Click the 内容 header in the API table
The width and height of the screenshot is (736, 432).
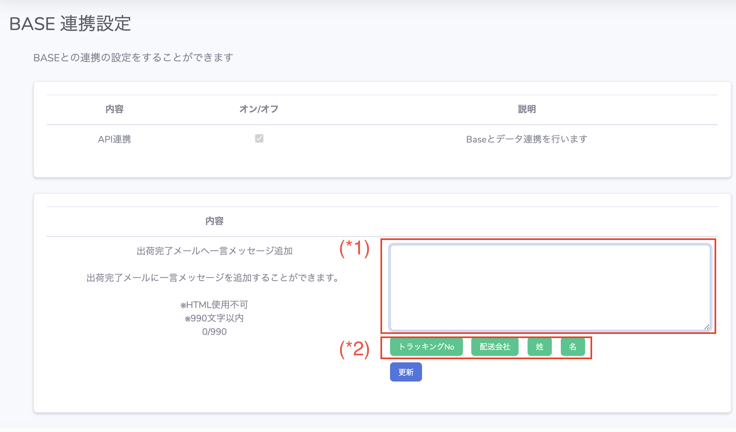[x=114, y=109]
